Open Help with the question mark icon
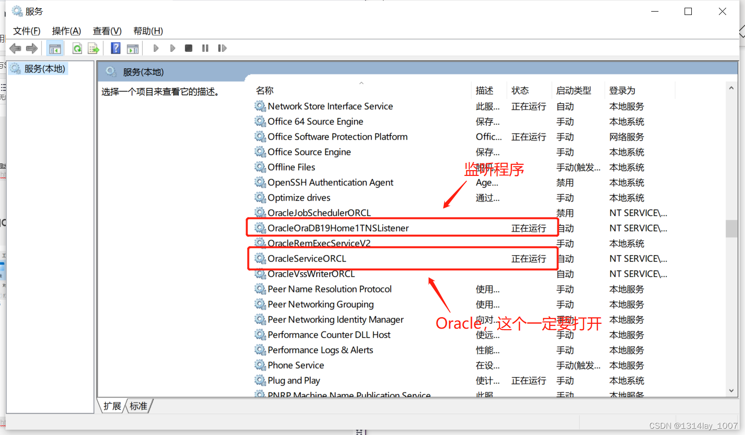 (x=116, y=48)
